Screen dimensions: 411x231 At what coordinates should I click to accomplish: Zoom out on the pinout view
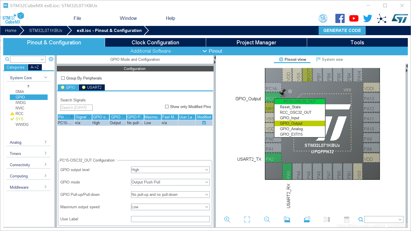point(267,219)
